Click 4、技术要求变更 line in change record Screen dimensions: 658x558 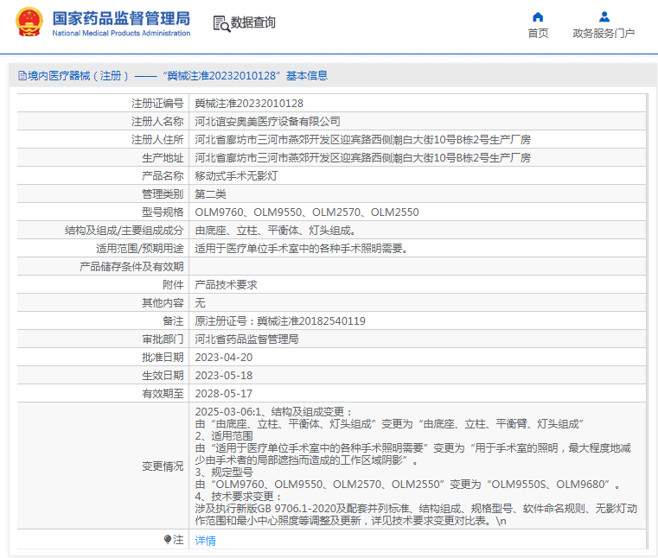click(x=240, y=497)
